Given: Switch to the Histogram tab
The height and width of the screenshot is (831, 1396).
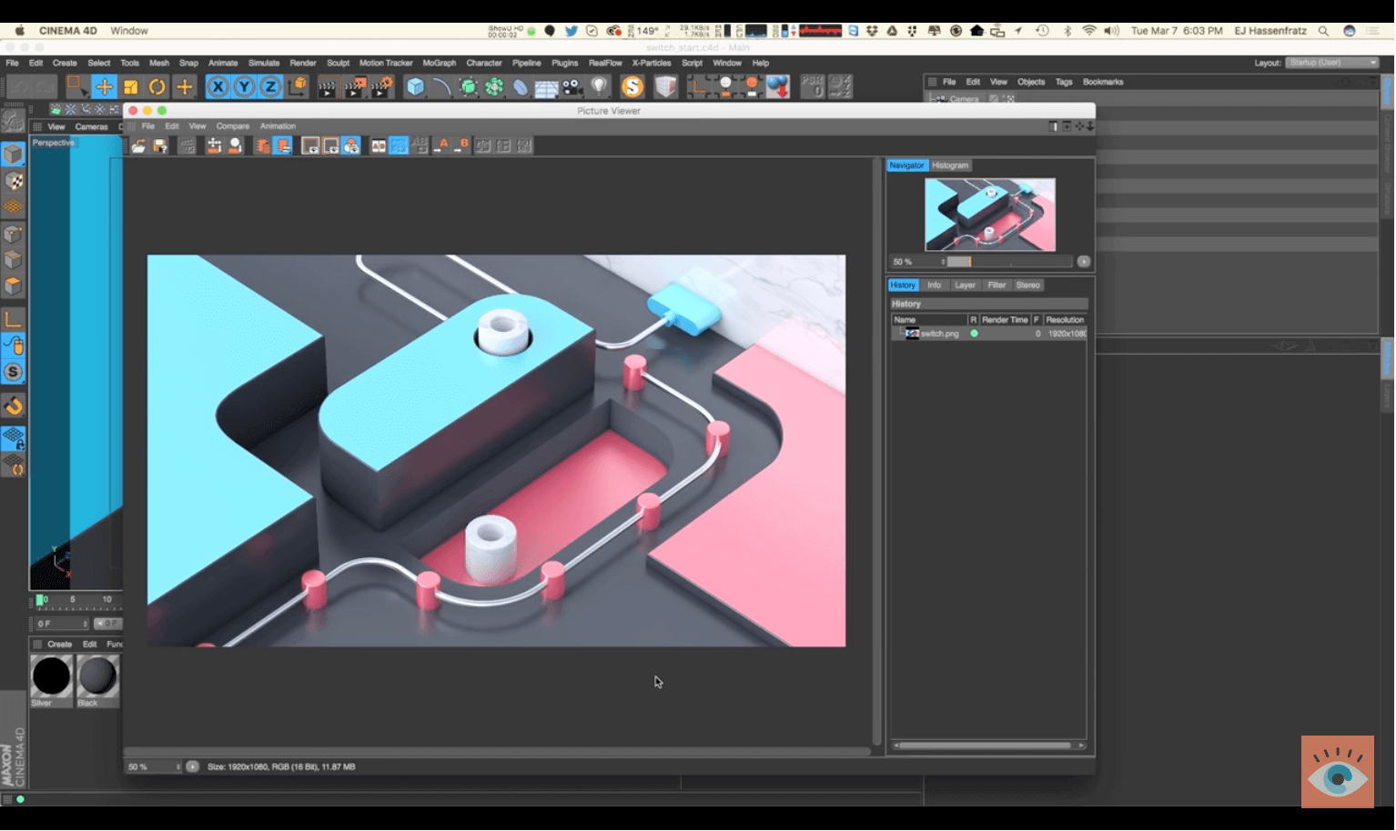Looking at the screenshot, I should pyautogui.click(x=950, y=165).
